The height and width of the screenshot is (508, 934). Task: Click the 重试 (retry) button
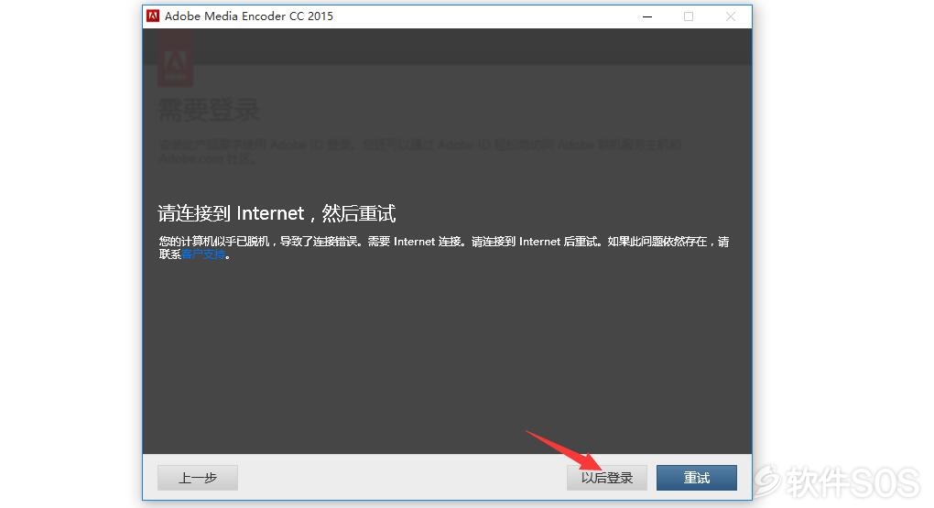coord(696,478)
